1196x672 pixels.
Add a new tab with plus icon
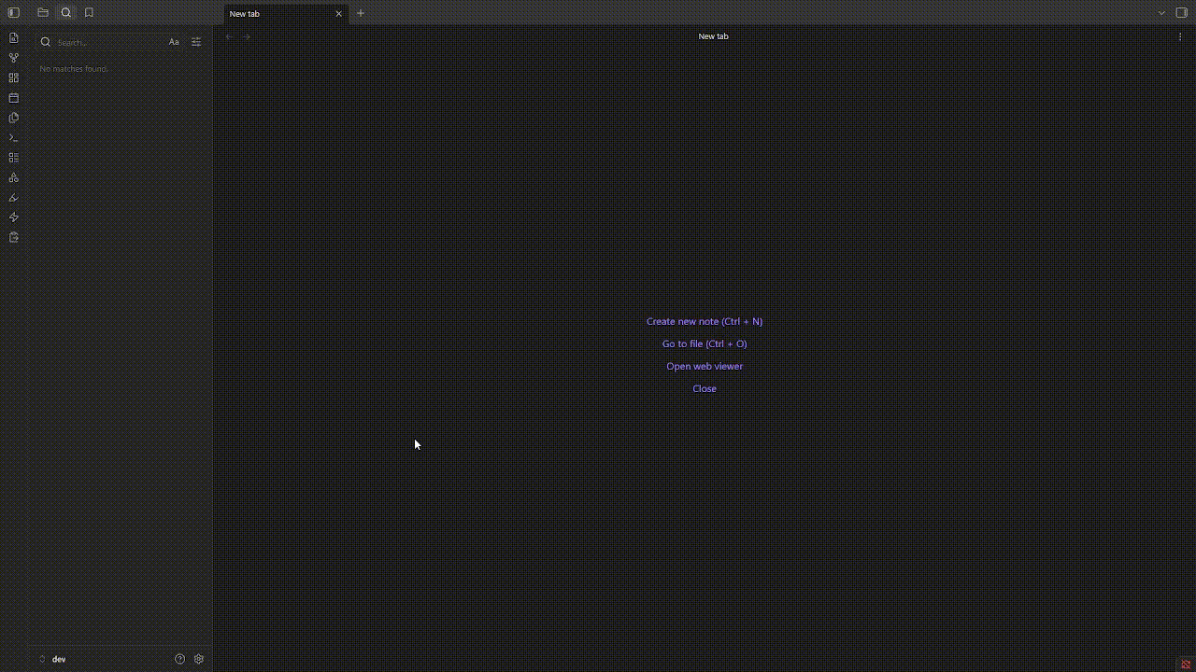pyautogui.click(x=361, y=13)
